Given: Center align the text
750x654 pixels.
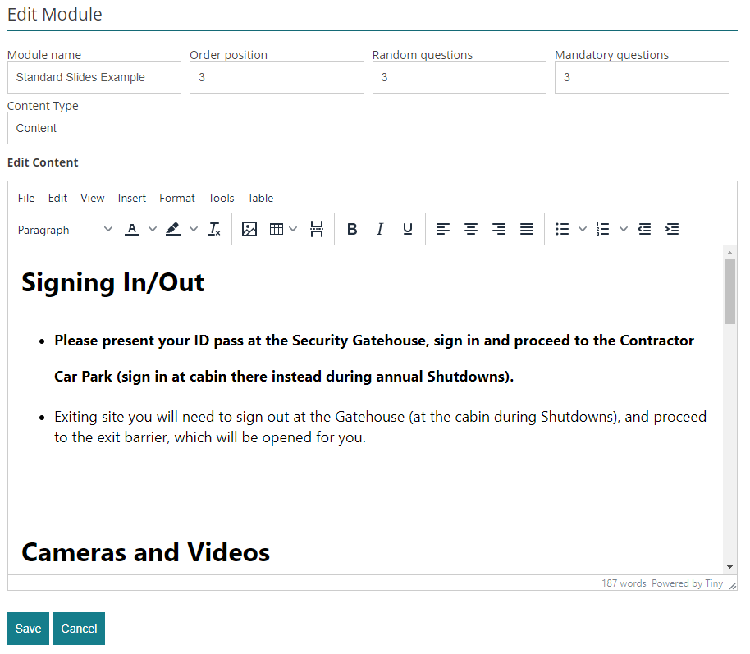Looking at the screenshot, I should pyautogui.click(x=471, y=230).
